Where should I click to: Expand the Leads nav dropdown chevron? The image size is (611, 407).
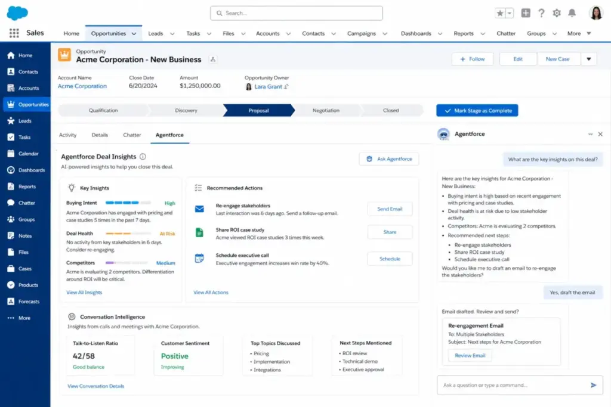click(172, 33)
